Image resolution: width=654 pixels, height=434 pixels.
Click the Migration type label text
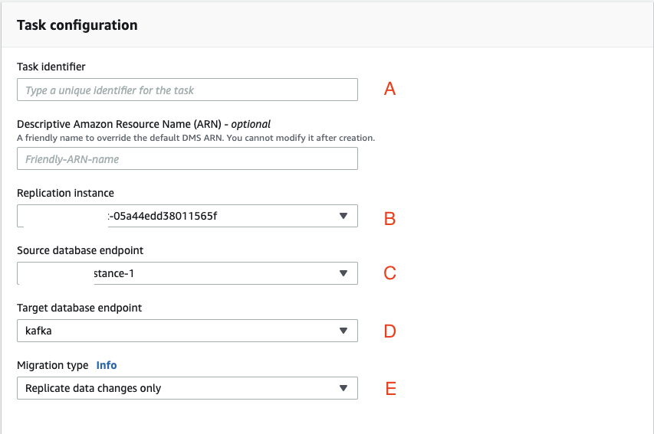(52, 365)
